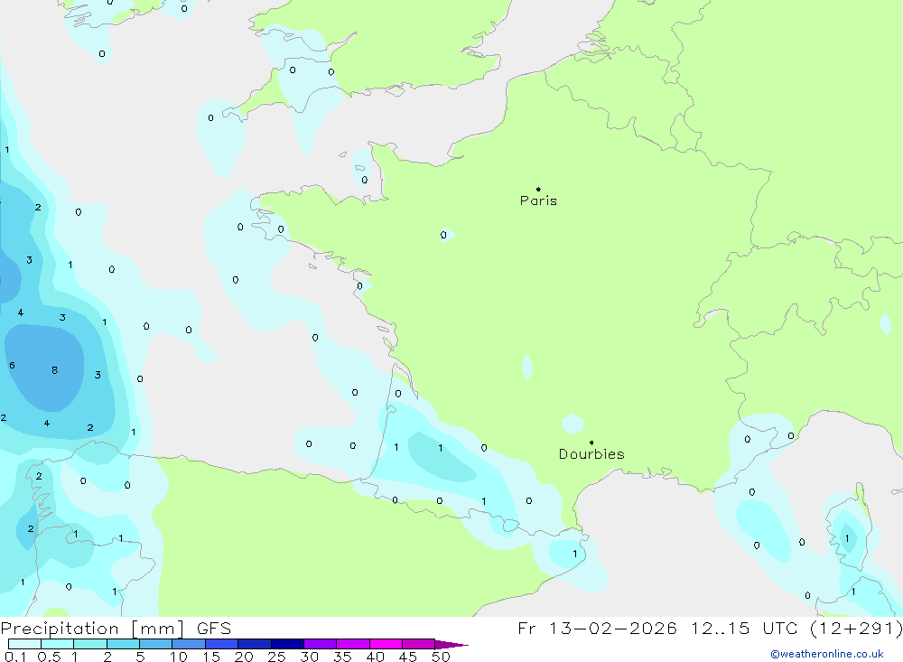Pick the 40–45 mm legend color swatch
The image size is (903, 662).
[386, 644]
